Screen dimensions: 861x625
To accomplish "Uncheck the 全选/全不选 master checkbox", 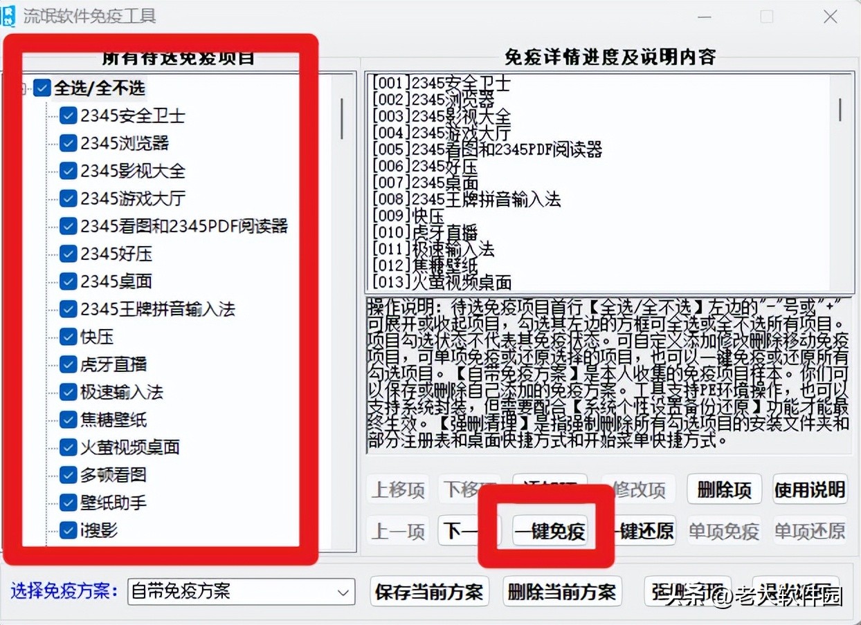I will point(42,87).
